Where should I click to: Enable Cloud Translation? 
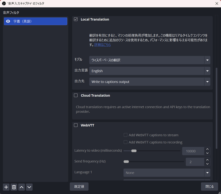(x=76, y=95)
